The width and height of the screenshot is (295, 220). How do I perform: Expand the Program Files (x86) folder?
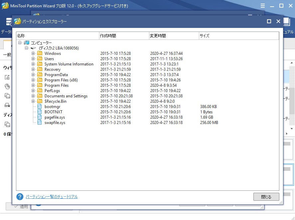[33, 80]
